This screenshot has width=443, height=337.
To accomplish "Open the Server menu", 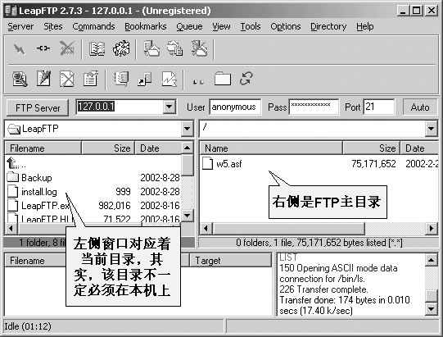I will [x=20, y=26].
